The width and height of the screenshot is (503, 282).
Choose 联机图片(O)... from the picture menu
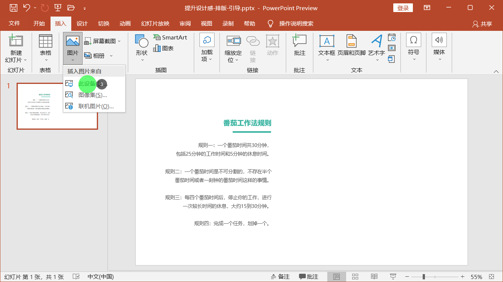[94, 106]
